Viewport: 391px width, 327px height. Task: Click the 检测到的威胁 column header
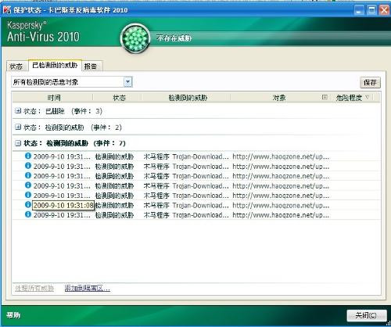coord(186,98)
